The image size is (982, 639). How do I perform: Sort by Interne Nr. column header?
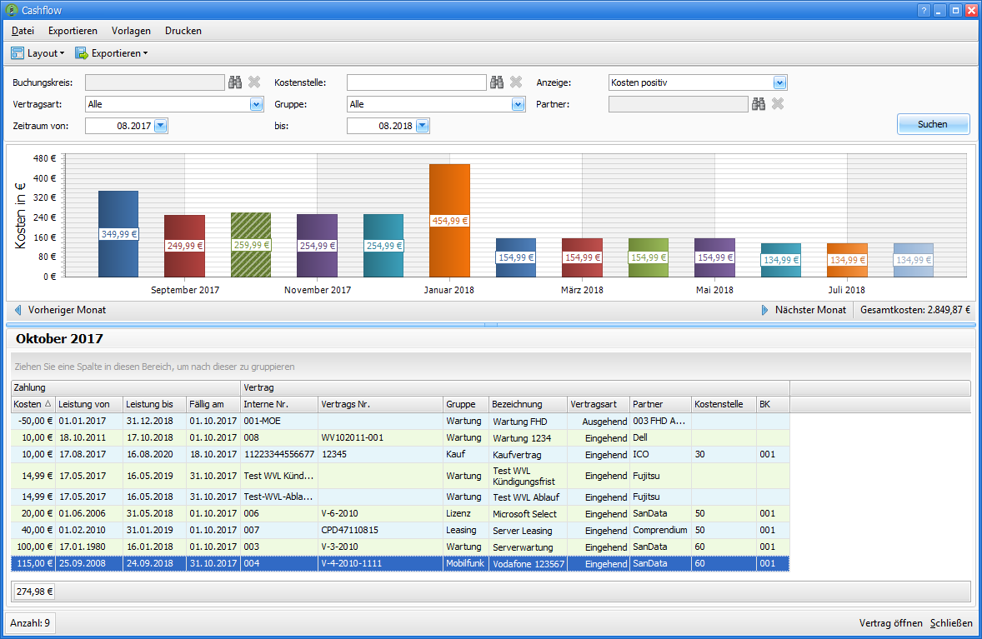point(279,404)
